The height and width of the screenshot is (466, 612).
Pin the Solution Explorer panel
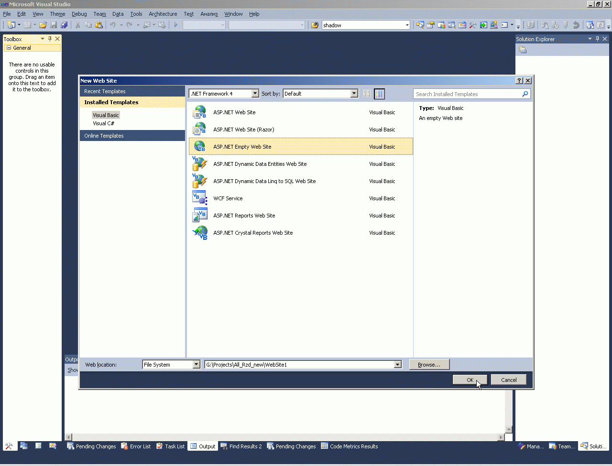[x=597, y=39]
